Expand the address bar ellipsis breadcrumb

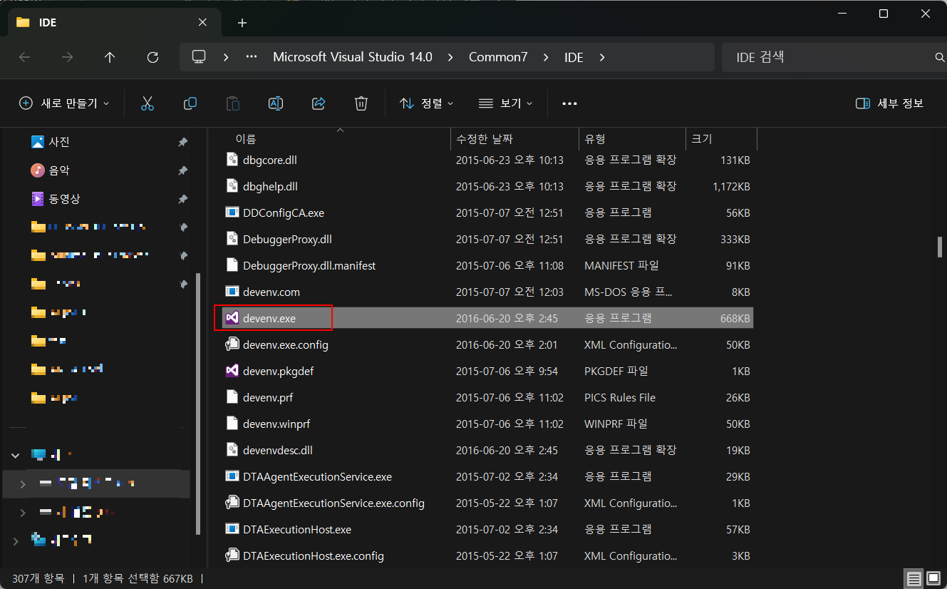coord(251,57)
